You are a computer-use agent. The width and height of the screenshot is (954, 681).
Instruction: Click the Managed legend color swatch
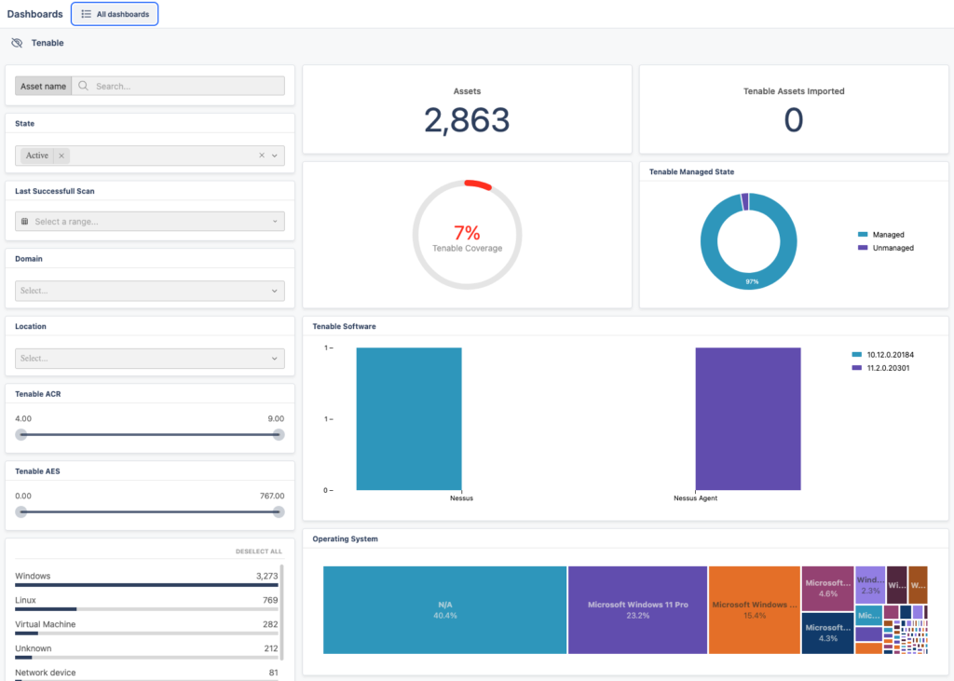tap(863, 235)
